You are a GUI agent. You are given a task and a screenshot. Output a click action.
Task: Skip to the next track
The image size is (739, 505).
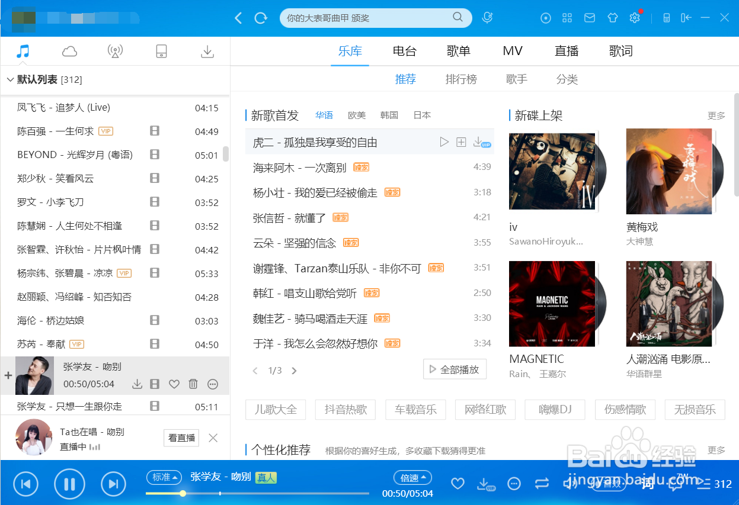click(x=113, y=484)
